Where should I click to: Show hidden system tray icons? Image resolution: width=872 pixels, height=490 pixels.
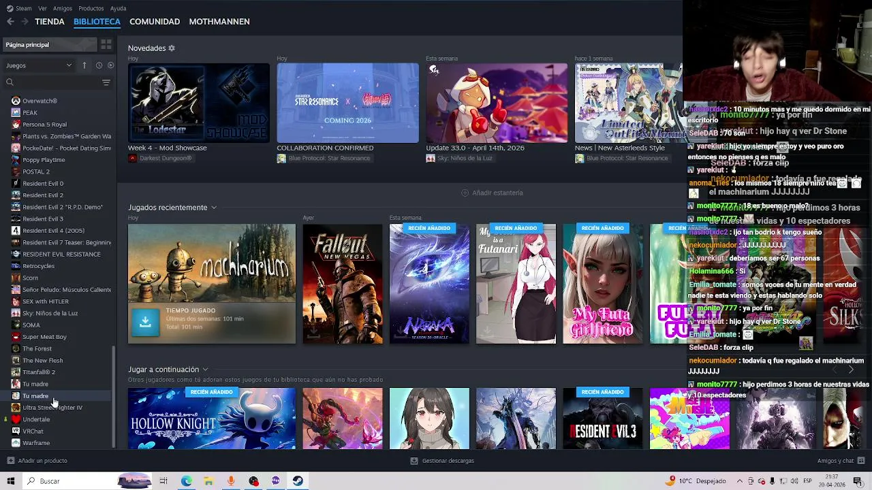click(x=740, y=481)
